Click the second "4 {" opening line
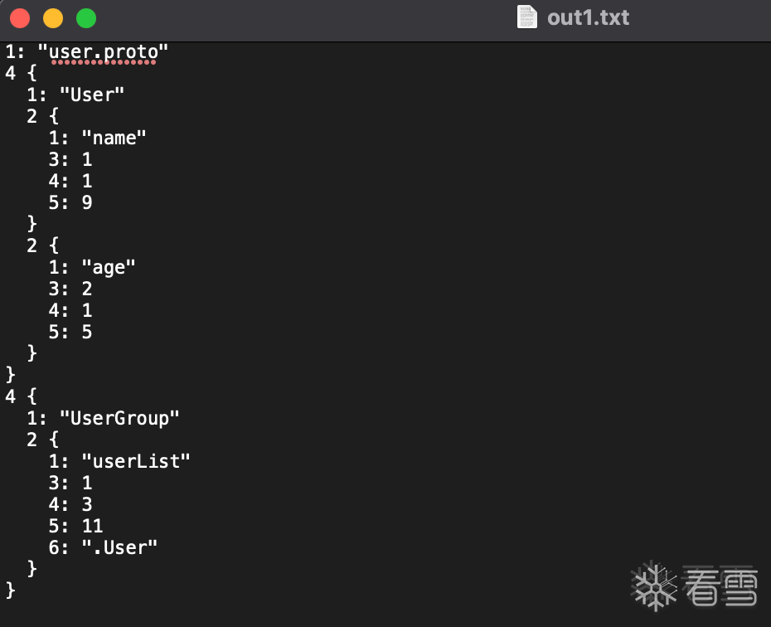Viewport: 771px width, 627px height. [22, 396]
